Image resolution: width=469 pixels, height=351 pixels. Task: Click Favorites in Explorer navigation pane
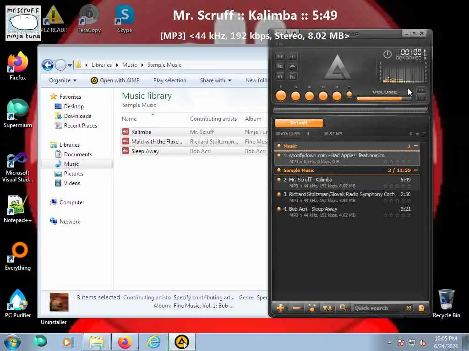[70, 97]
